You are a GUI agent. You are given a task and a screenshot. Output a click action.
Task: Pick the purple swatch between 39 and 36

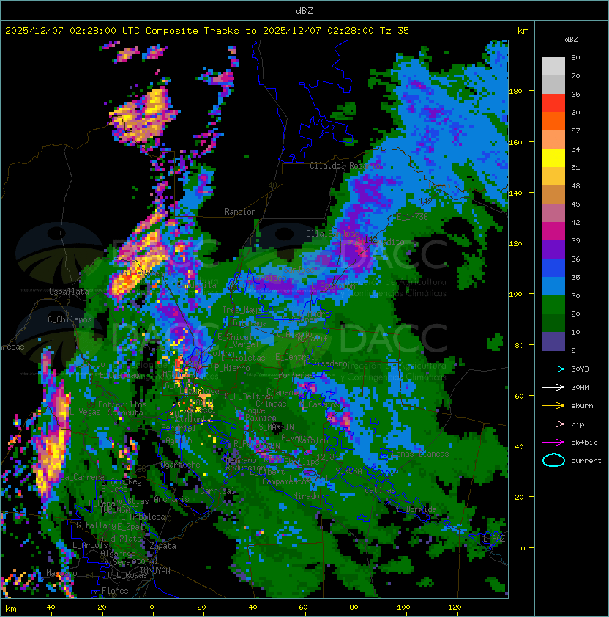[x=553, y=250]
